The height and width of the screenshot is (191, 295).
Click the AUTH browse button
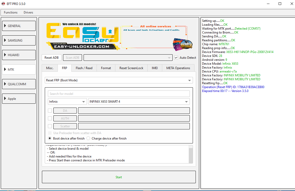click(65, 118)
